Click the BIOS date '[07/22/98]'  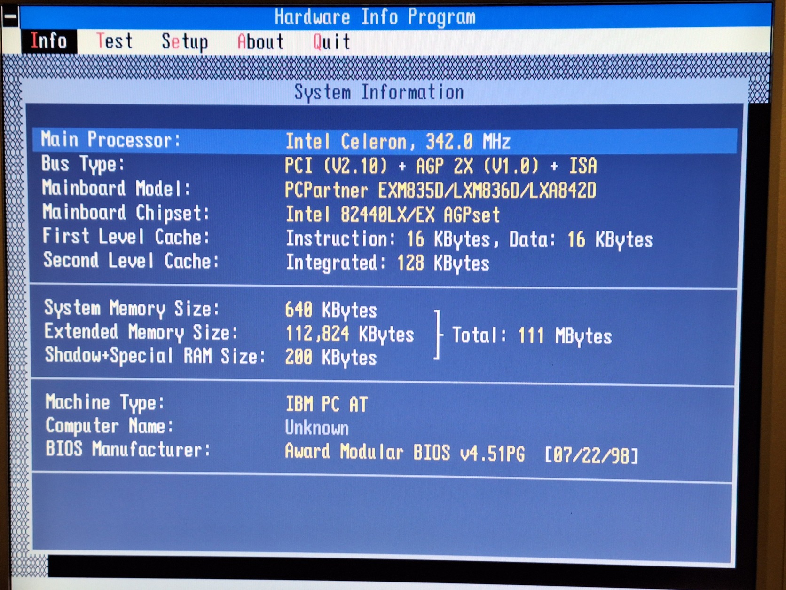pos(591,455)
